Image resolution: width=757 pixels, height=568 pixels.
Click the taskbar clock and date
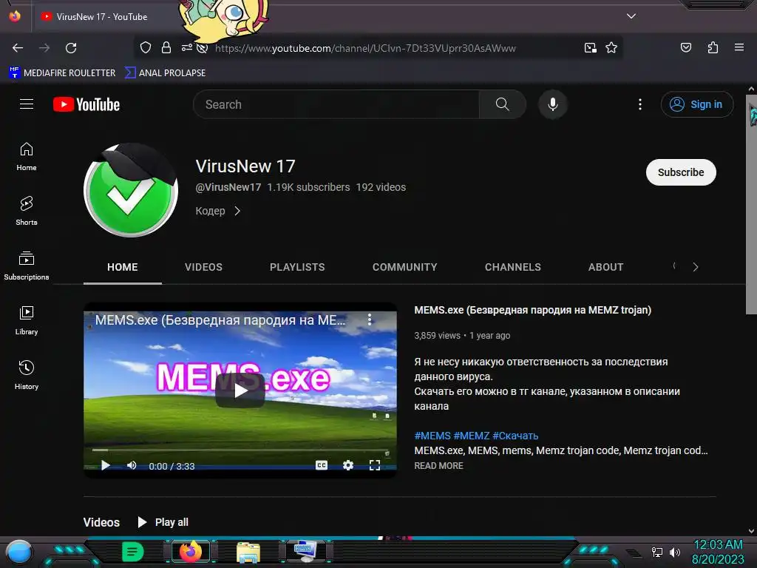pyautogui.click(x=718, y=552)
